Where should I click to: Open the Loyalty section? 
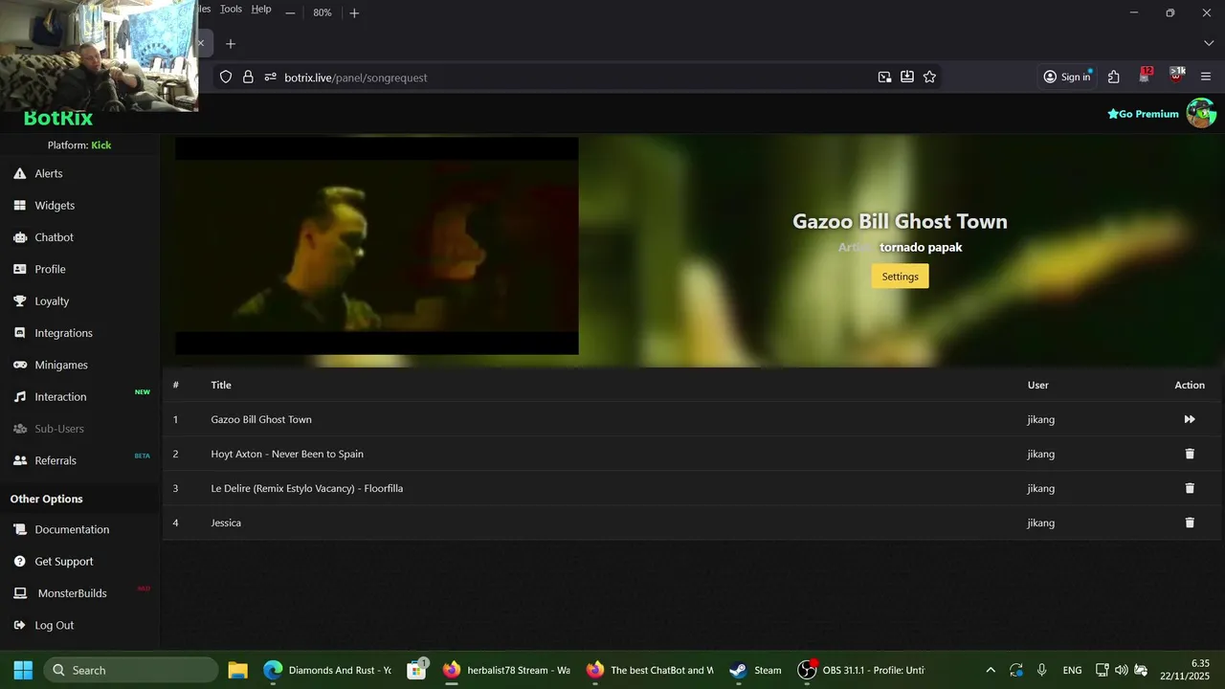[52, 301]
